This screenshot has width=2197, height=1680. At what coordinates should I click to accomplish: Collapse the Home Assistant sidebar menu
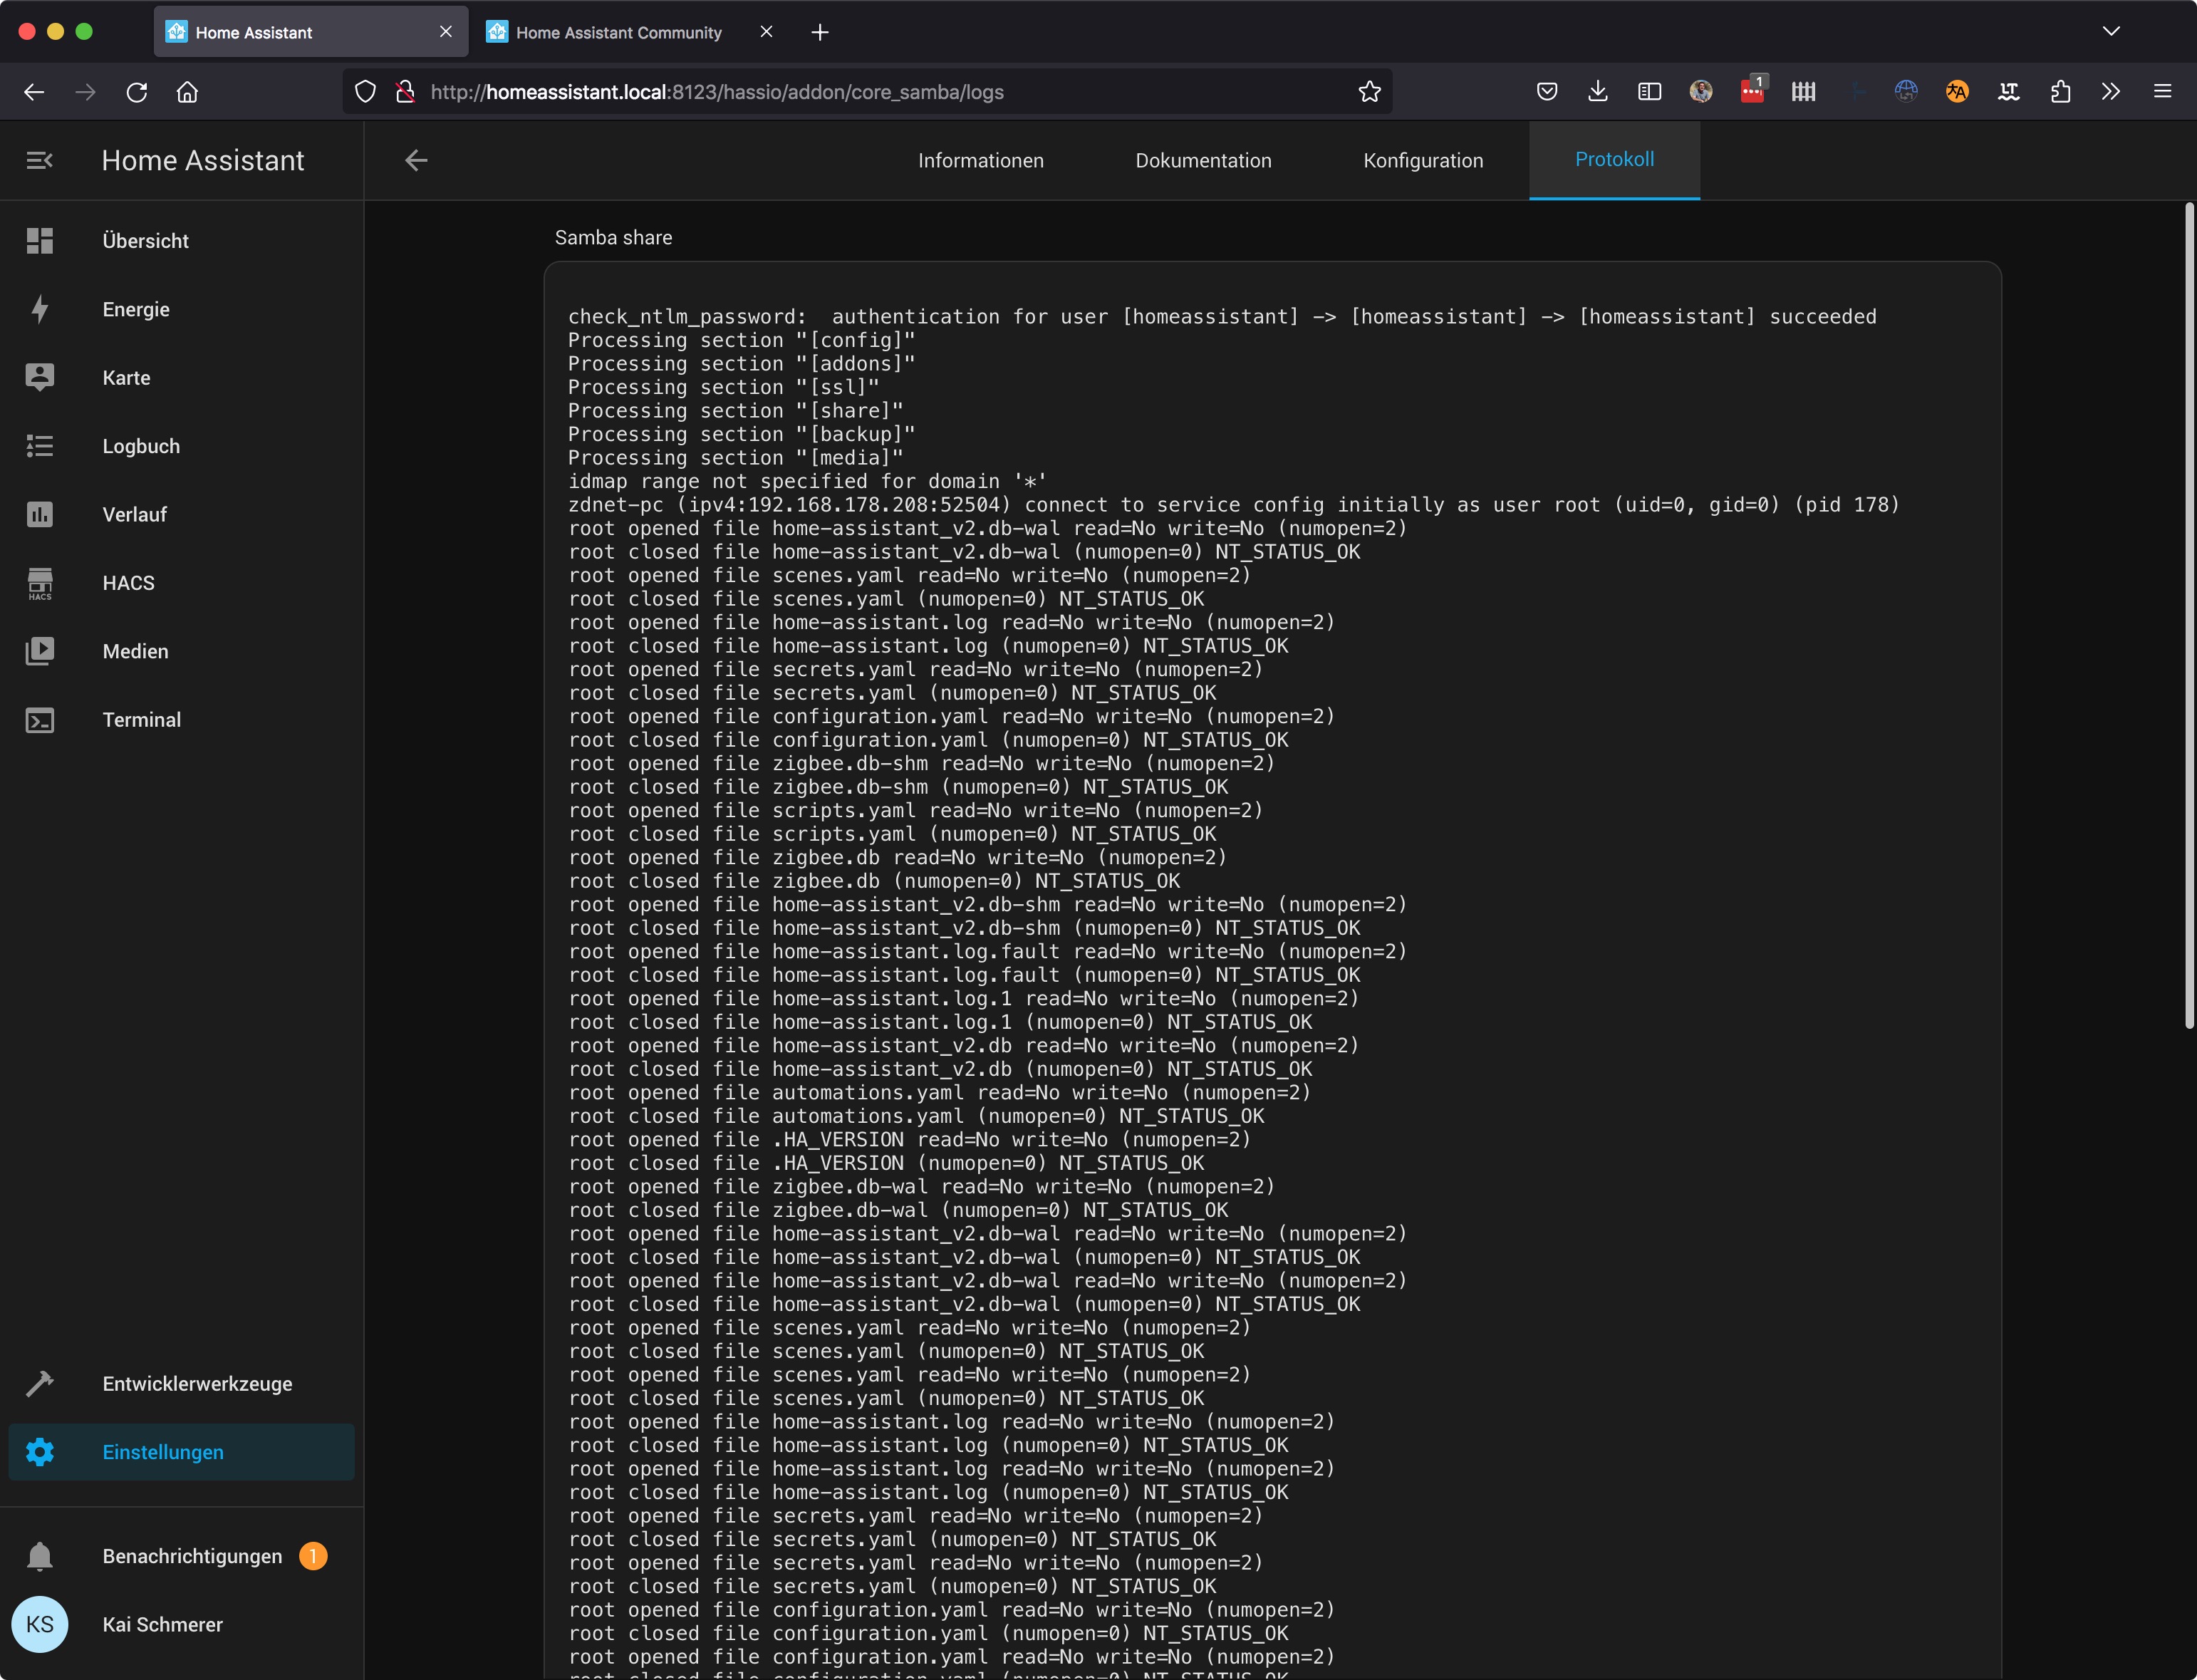pos(39,160)
